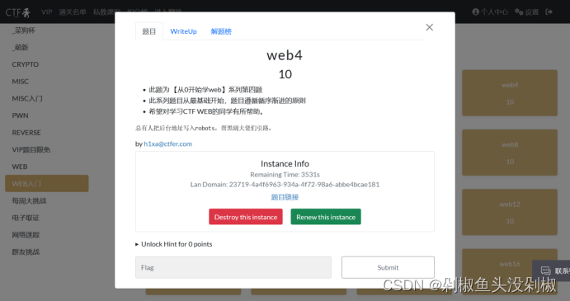The height and width of the screenshot is (301, 570).
Task: Open the web4 challenge card behind dialog
Action: coord(510,93)
